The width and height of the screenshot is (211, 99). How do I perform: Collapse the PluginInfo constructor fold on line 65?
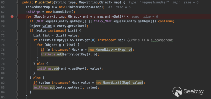pos(17,2)
